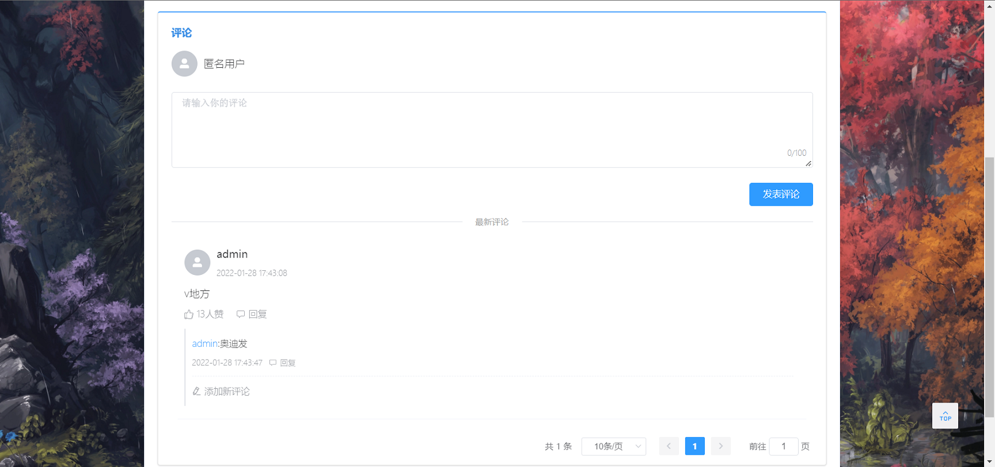Image resolution: width=995 pixels, height=467 pixels.
Task: Go to the next comments page arrow
Action: (x=720, y=446)
